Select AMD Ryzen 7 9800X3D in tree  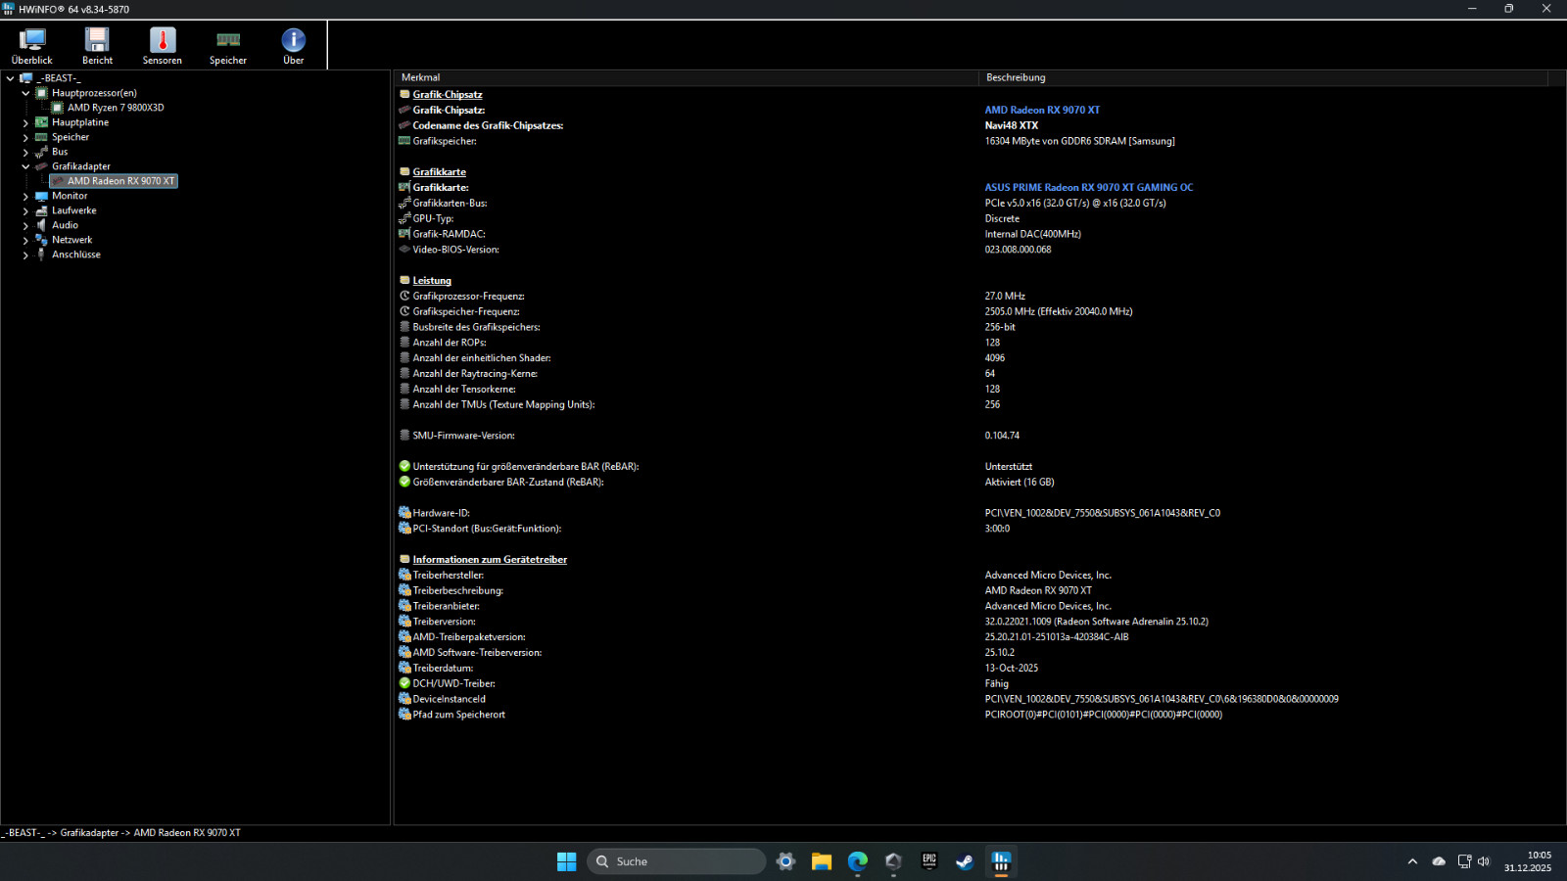click(x=116, y=108)
